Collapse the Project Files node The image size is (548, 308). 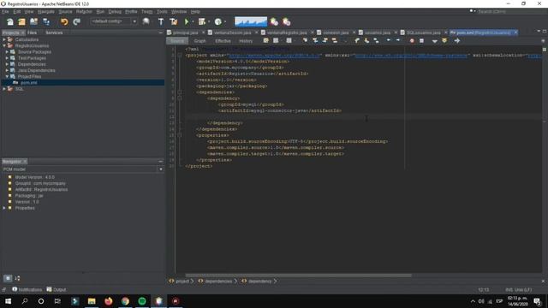pyautogui.click(x=7, y=76)
